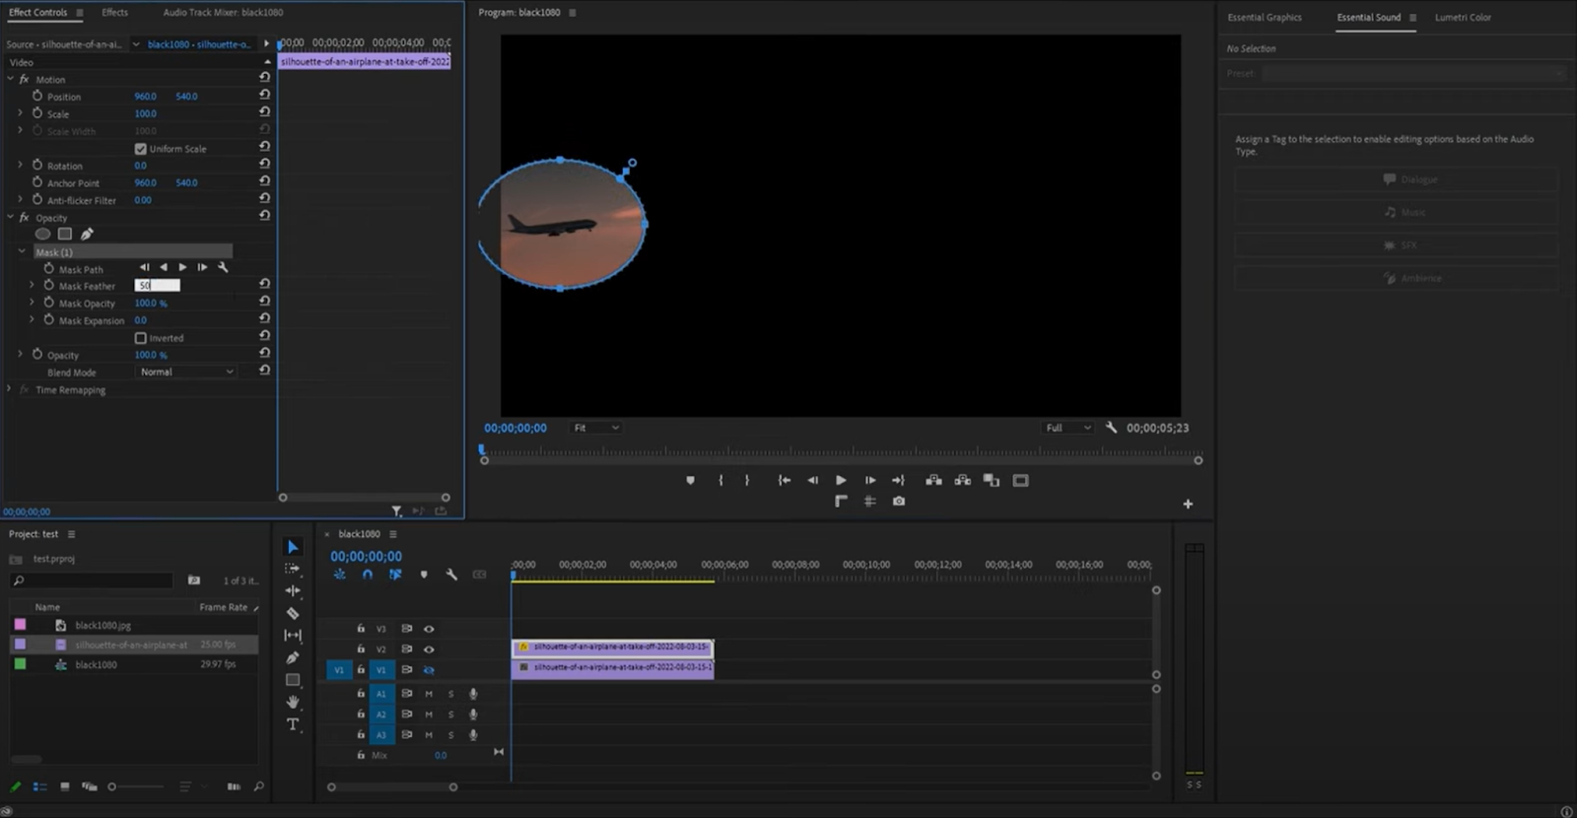The width and height of the screenshot is (1577, 818).
Task: Open the Blend Mode dropdown
Action: click(186, 373)
